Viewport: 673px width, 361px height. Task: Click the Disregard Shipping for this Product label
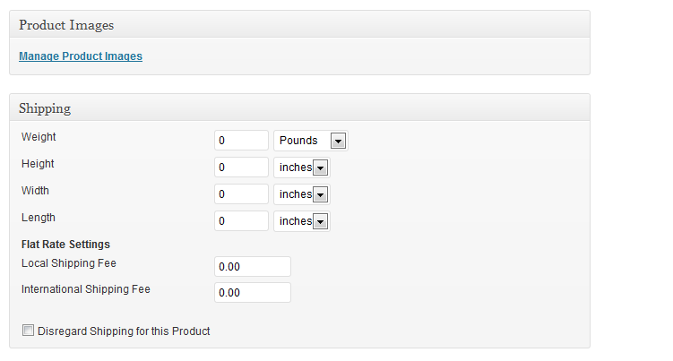point(124,331)
